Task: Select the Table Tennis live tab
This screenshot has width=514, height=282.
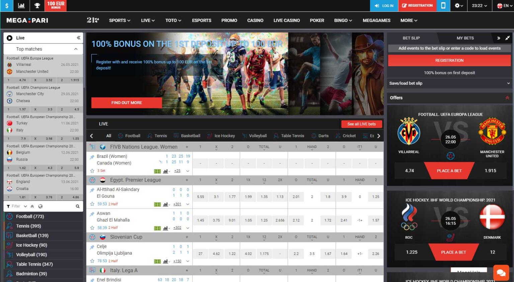Action: (289, 136)
